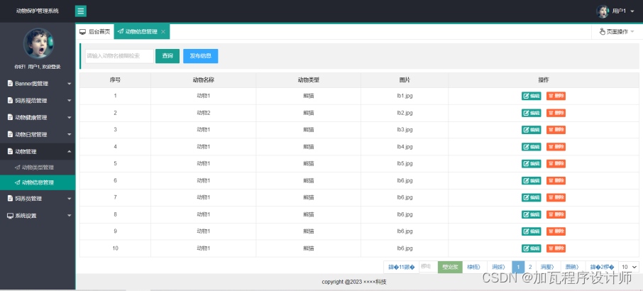Image resolution: width=643 pixels, height=291 pixels.
Task: Edit the record in row 6
Action: [x=531, y=180]
